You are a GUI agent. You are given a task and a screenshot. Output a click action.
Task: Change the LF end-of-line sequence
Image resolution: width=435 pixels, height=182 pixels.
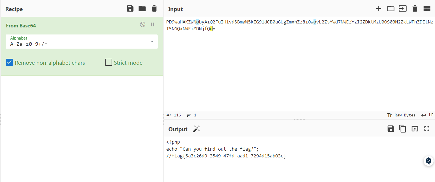(427, 115)
